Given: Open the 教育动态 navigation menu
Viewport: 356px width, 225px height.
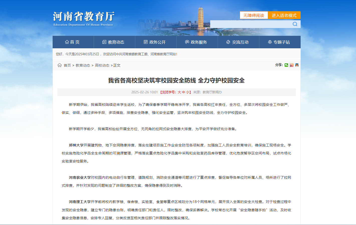Looking at the screenshot, I should (114, 42).
